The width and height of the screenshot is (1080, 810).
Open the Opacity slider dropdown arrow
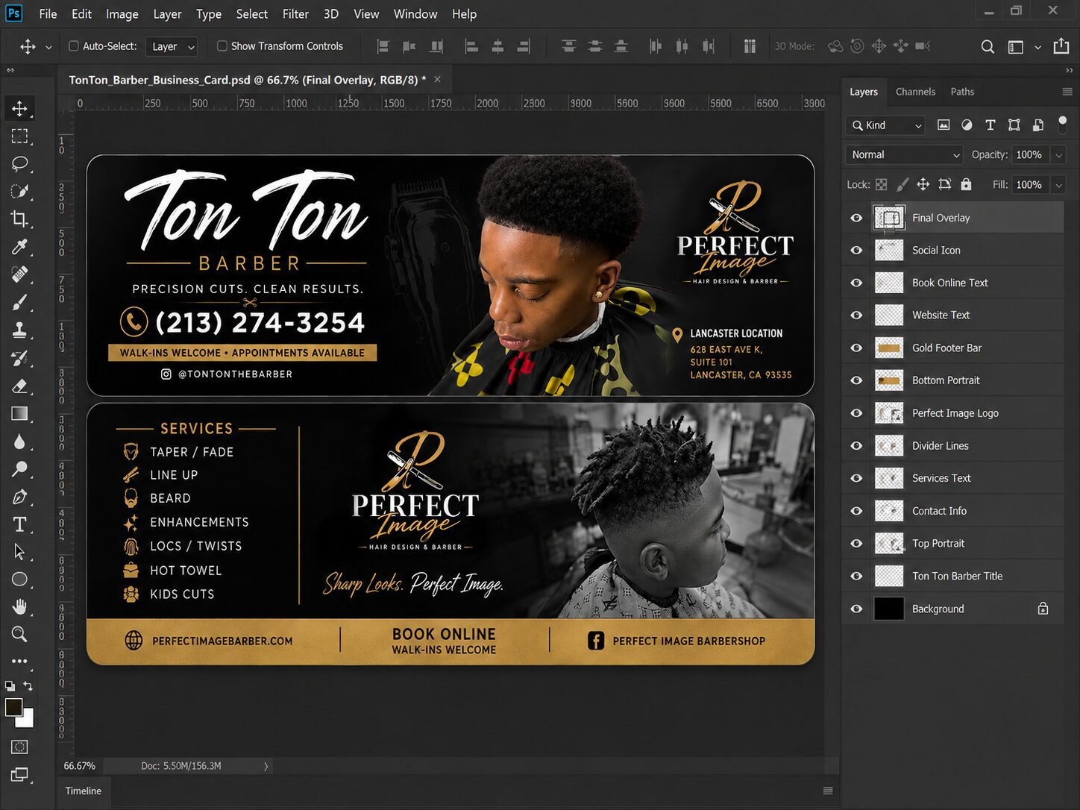(1058, 154)
